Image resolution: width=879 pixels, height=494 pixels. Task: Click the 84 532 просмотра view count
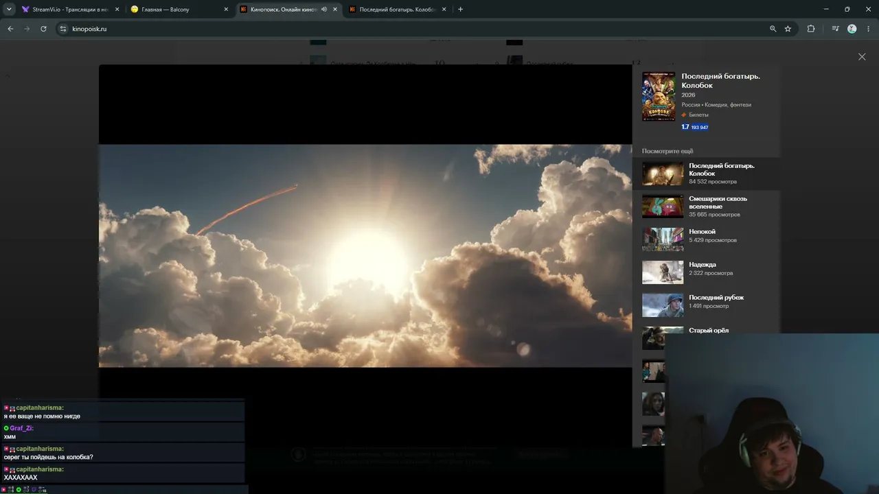[x=713, y=182]
